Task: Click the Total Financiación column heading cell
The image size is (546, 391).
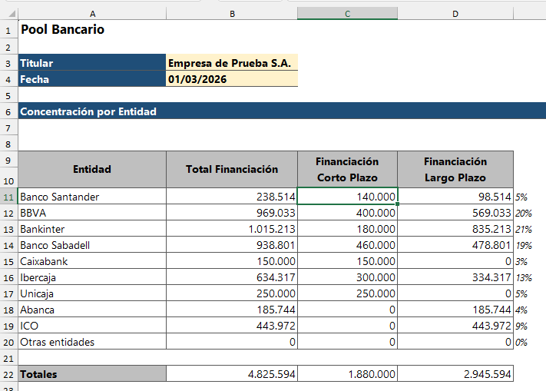Action: click(x=231, y=169)
